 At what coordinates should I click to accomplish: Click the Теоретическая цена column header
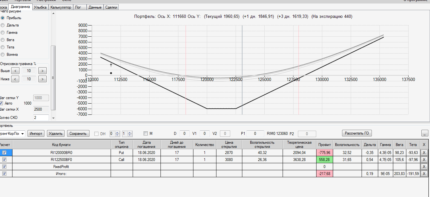(x=300, y=145)
